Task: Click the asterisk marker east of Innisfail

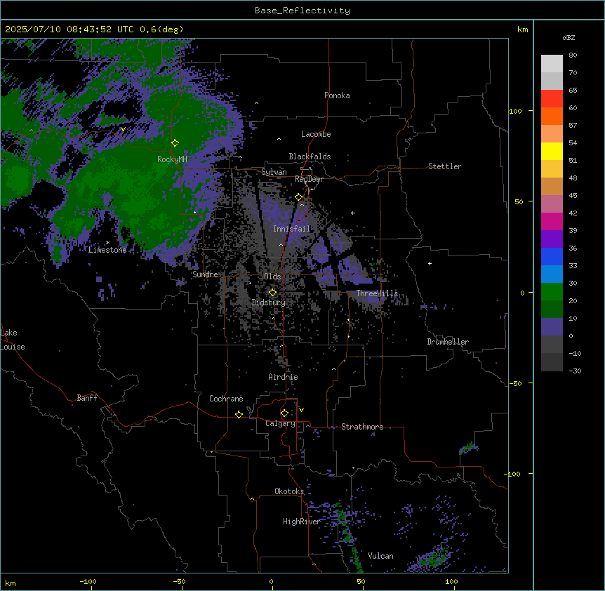Action: click(x=352, y=213)
